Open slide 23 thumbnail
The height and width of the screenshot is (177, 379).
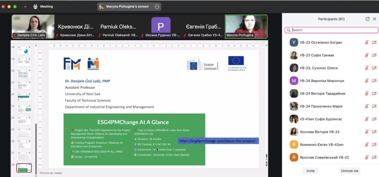[24, 109]
